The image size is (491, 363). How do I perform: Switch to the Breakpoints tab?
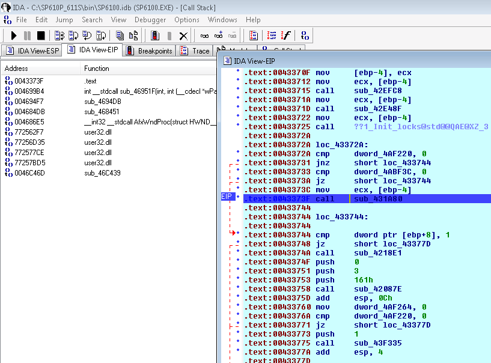[x=150, y=51]
